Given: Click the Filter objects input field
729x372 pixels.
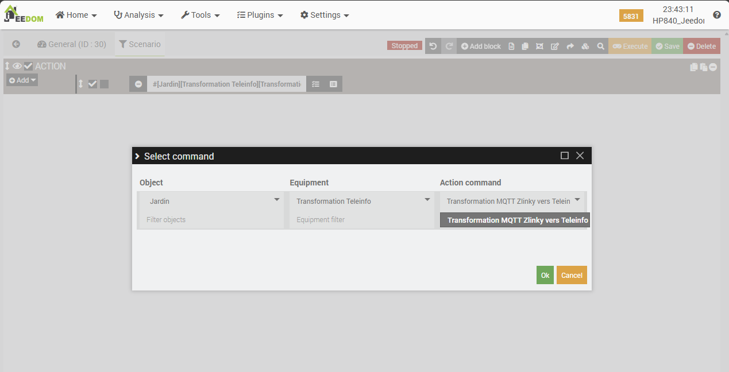Looking at the screenshot, I should click(211, 219).
